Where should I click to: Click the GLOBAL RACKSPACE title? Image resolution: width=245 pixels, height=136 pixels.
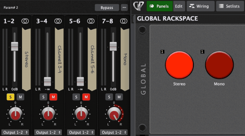(168, 19)
